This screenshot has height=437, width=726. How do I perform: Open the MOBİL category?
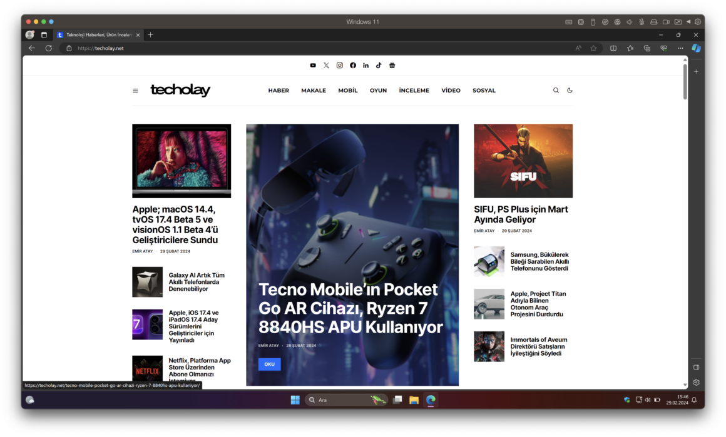348,91
